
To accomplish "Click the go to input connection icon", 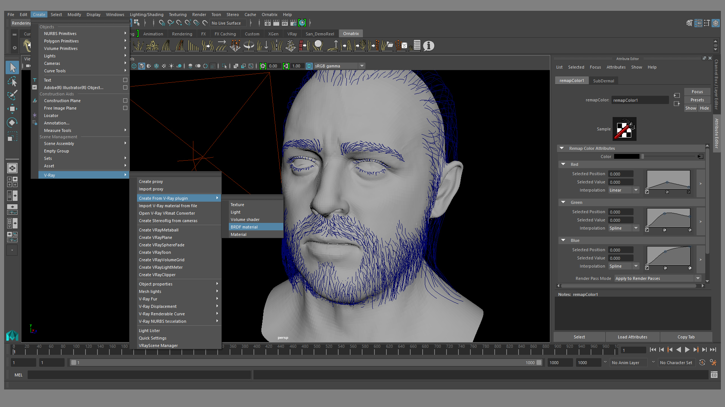I will click(676, 96).
